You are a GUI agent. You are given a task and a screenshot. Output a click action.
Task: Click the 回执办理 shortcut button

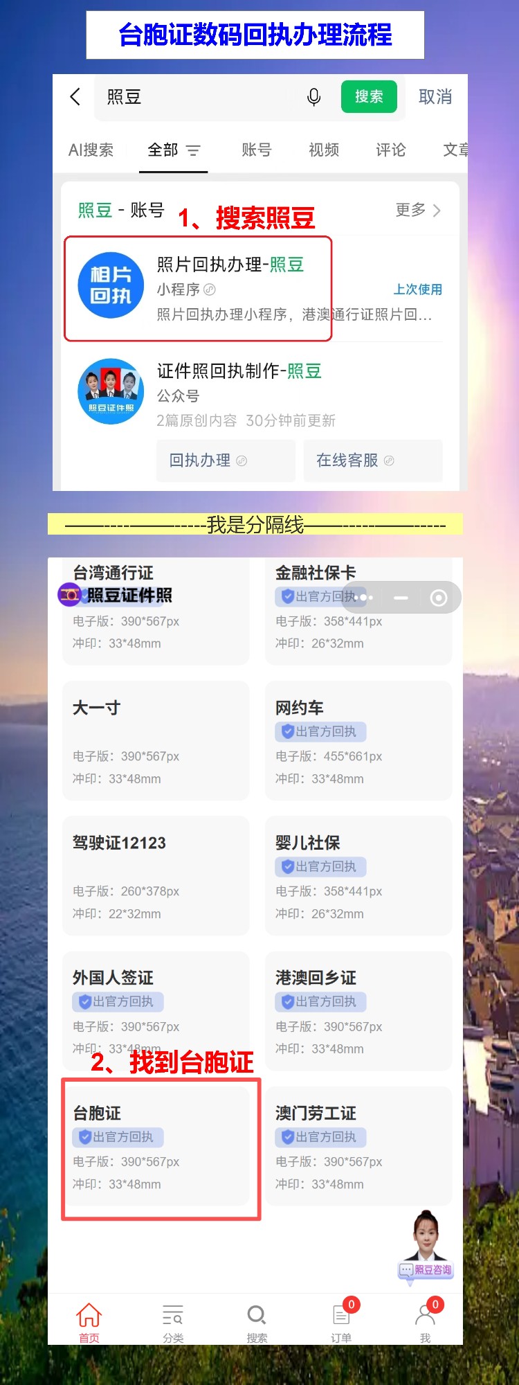coord(226,461)
